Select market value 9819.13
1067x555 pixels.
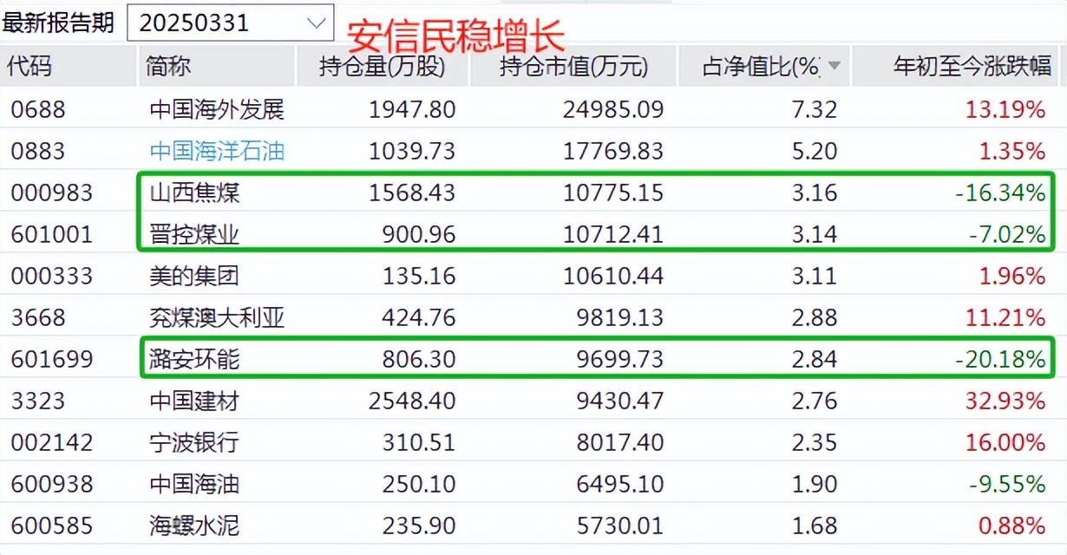[620, 317]
